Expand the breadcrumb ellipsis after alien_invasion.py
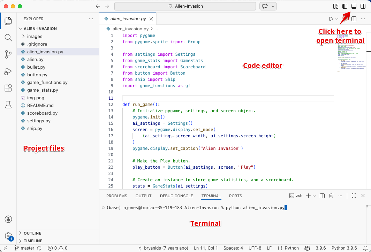Image resolution: width=371 pixels, height=252 pixels. [x=156, y=29]
